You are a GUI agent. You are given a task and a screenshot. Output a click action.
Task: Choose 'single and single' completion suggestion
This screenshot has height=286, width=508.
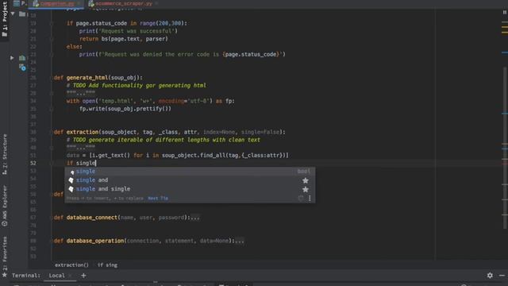coord(190,189)
